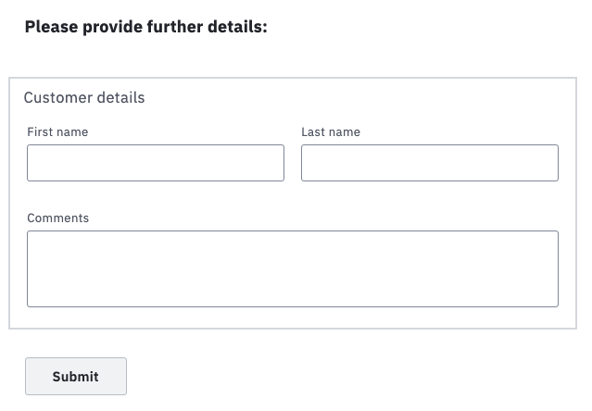Click the "Last name" label text

click(331, 132)
